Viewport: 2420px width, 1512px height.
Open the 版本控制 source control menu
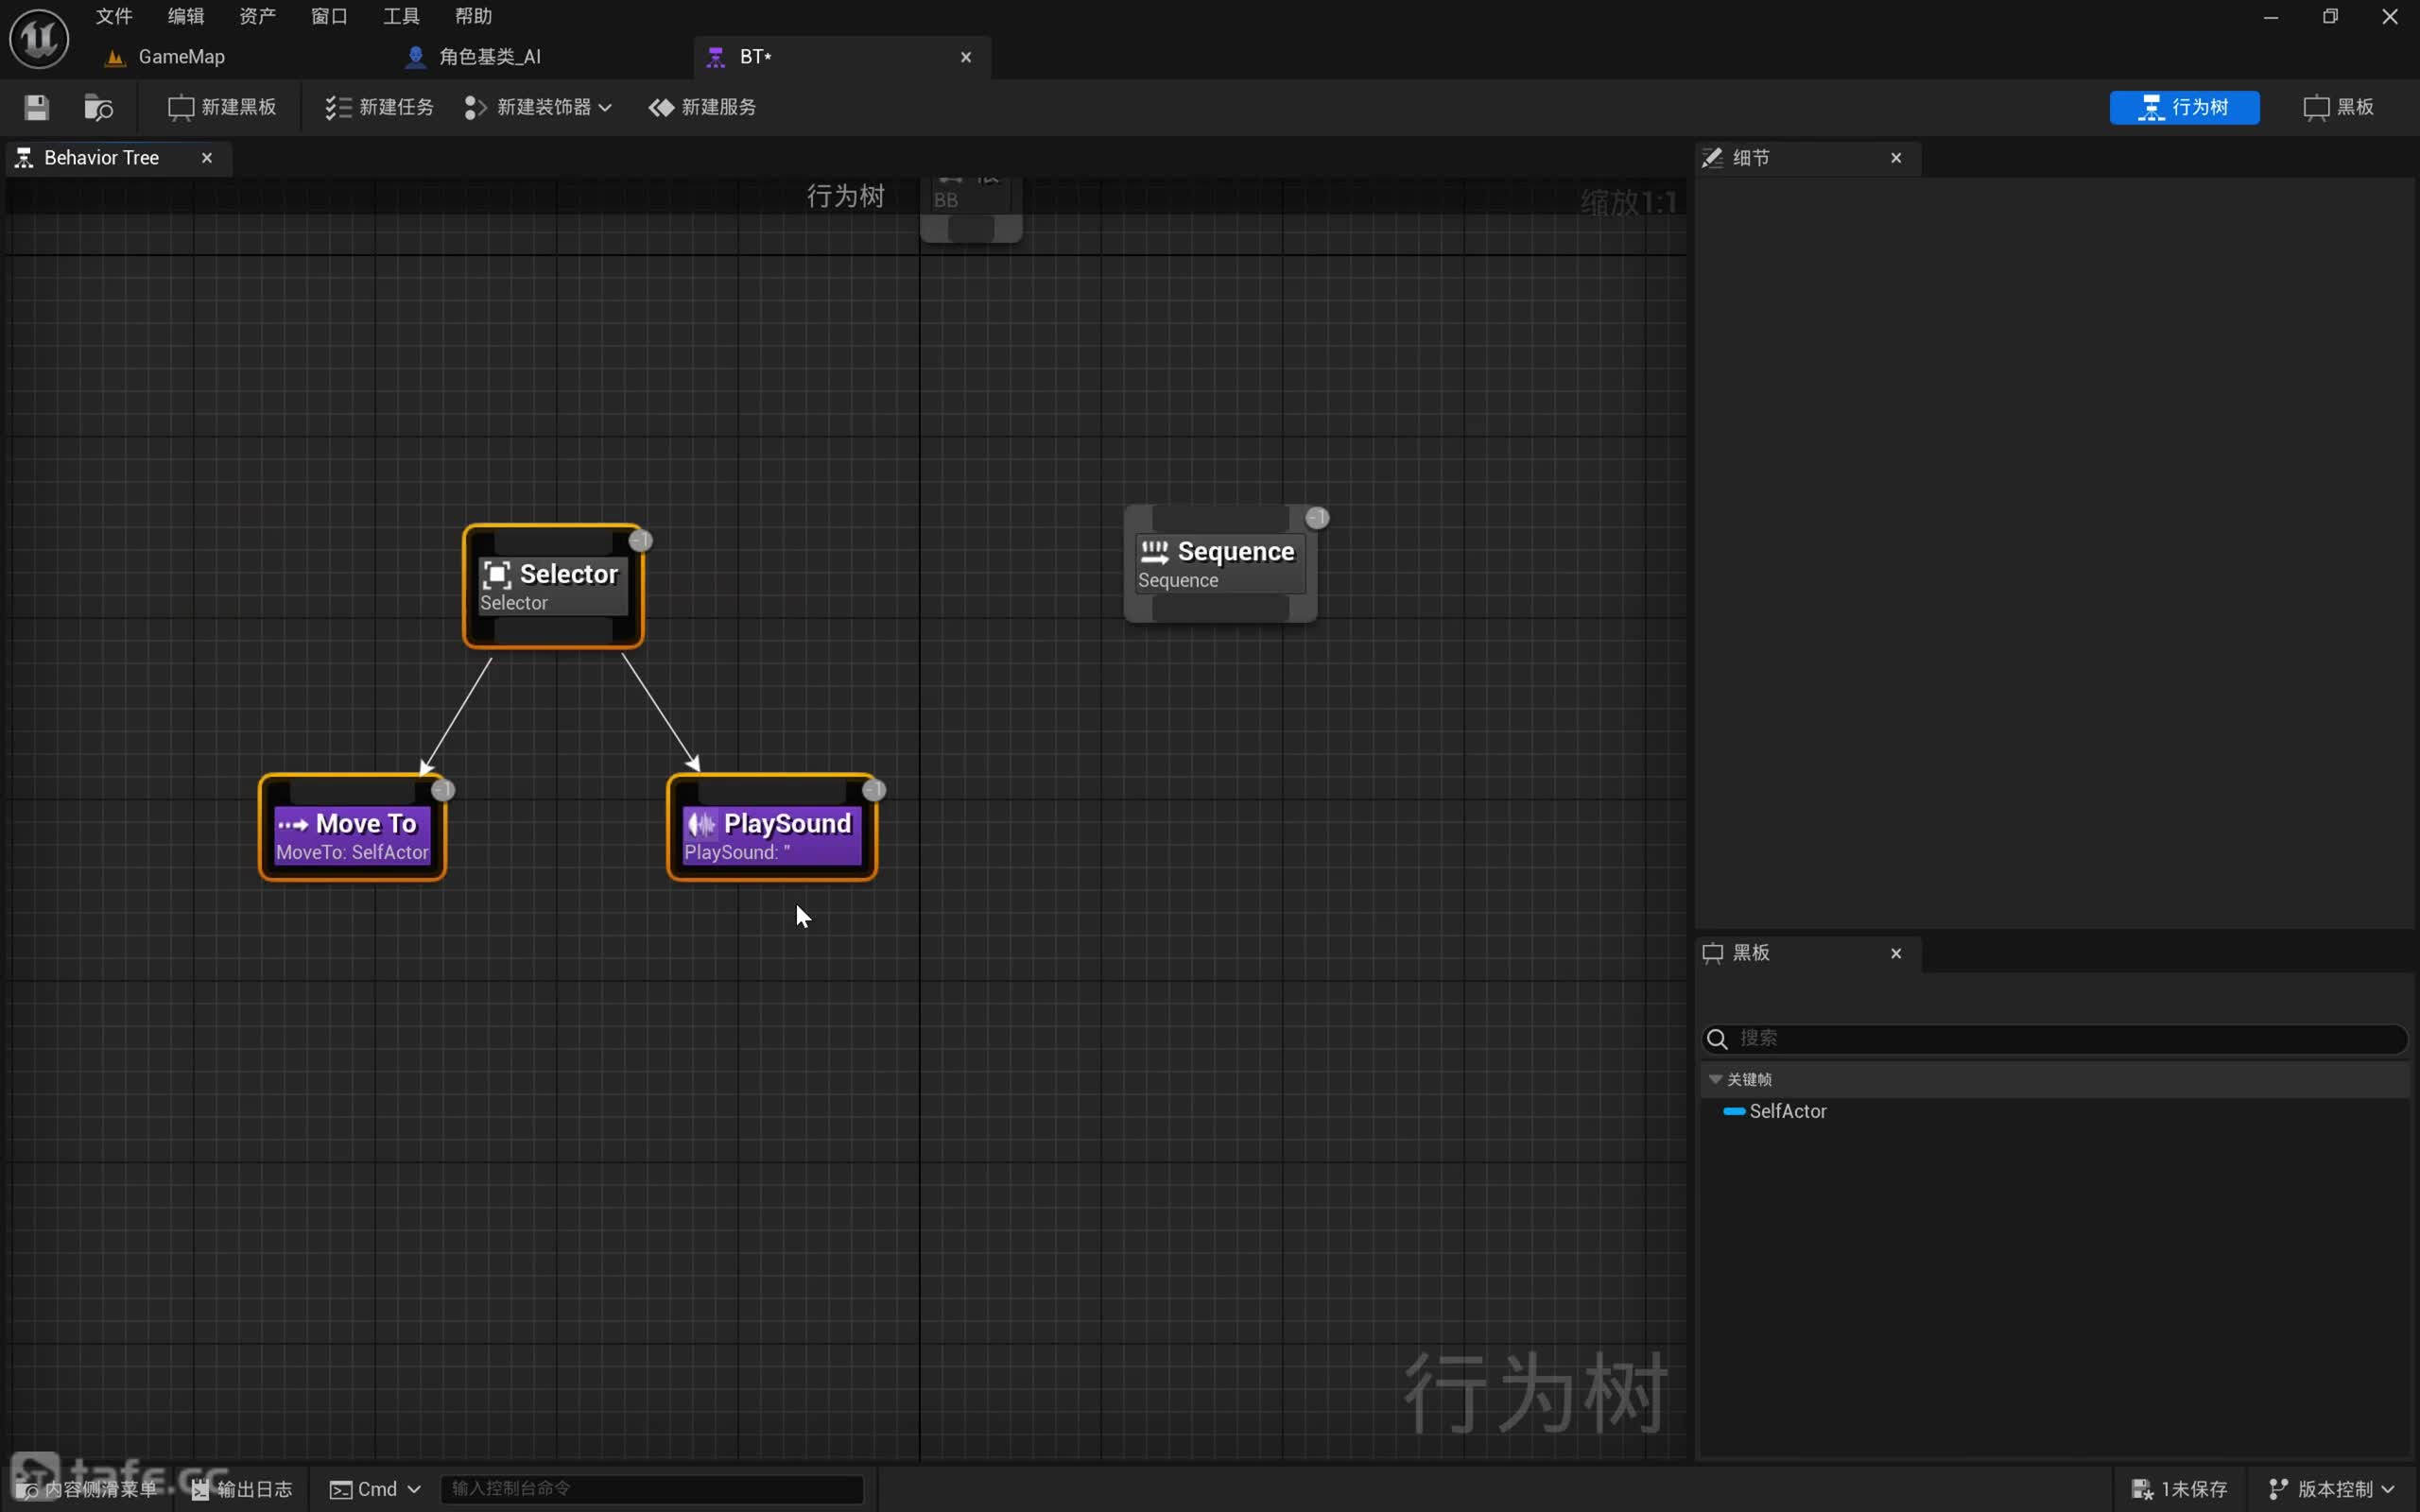(x=2331, y=1489)
